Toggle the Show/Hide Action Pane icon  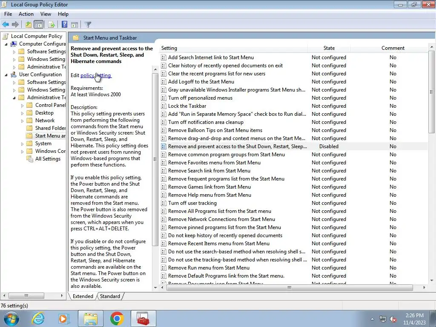coord(75,24)
